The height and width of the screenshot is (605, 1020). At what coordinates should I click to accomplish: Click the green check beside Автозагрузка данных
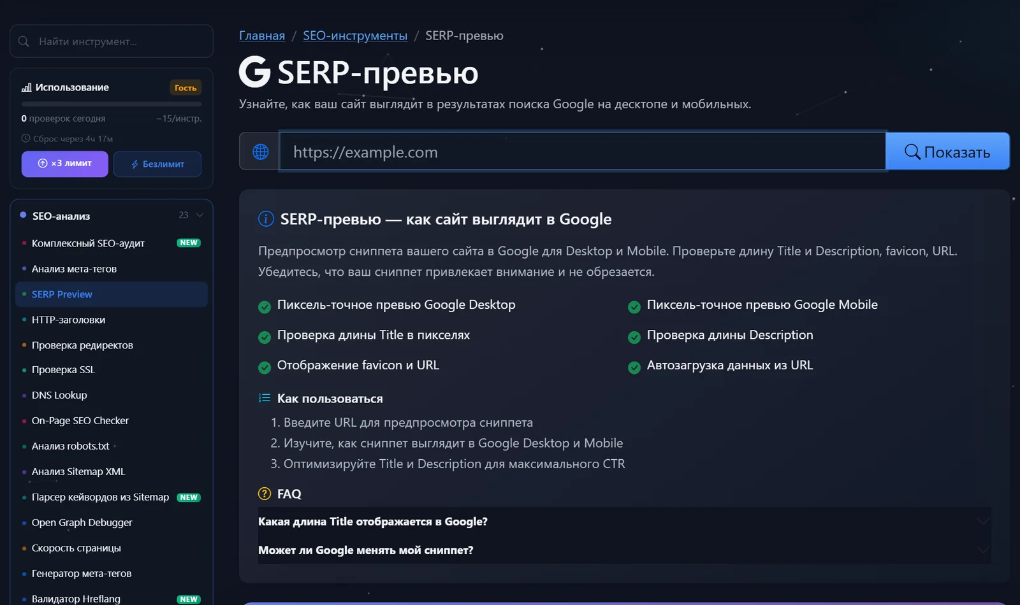634,367
